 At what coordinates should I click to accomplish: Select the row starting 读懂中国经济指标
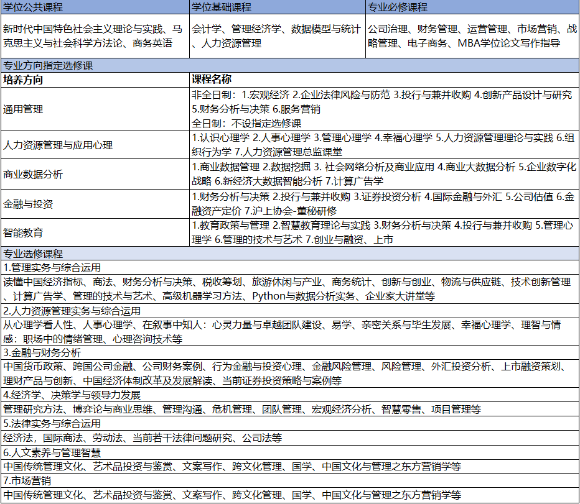tap(290, 289)
